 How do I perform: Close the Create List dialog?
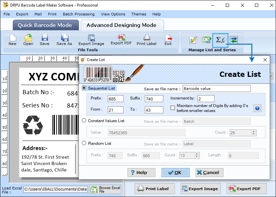coord(265,60)
